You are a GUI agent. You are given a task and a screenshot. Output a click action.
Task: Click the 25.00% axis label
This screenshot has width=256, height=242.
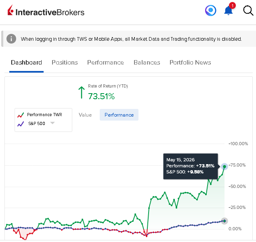coord(237,207)
